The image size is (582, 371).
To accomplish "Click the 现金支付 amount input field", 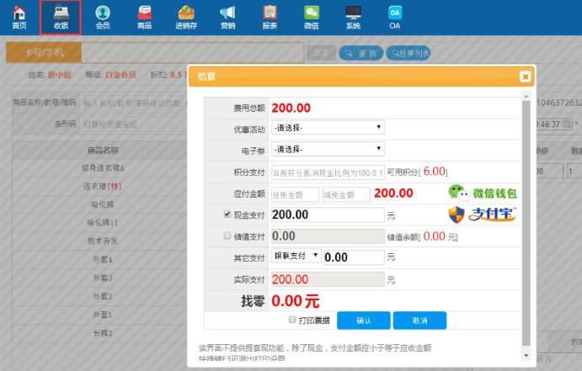I will pyautogui.click(x=327, y=215).
